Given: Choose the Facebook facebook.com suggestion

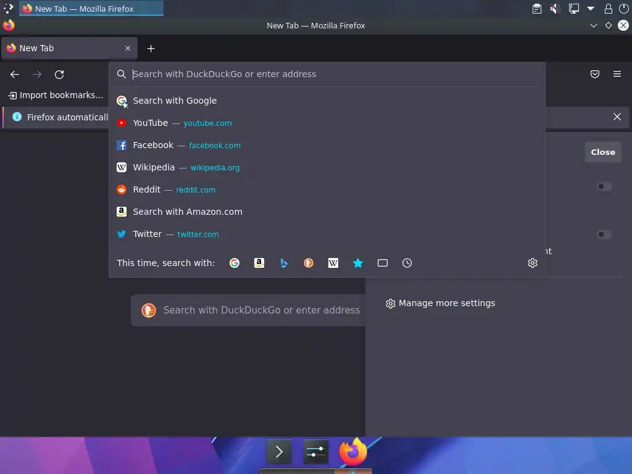Looking at the screenshot, I should [x=327, y=145].
